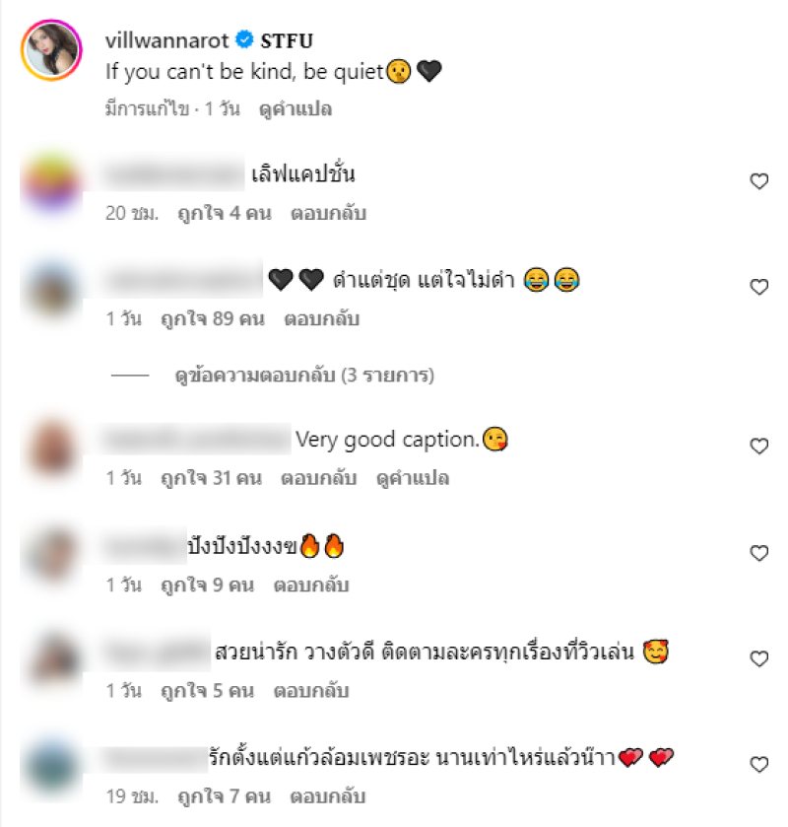
Task: View the 31 likes on the caption comment
Action: (212, 478)
